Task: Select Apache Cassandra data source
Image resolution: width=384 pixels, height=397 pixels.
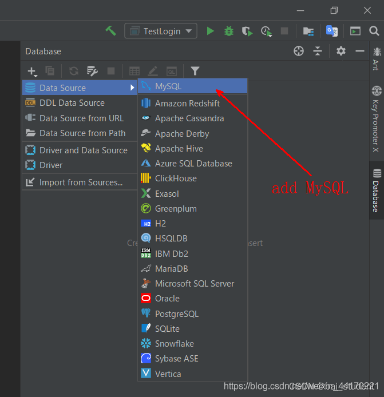Action: pos(192,118)
